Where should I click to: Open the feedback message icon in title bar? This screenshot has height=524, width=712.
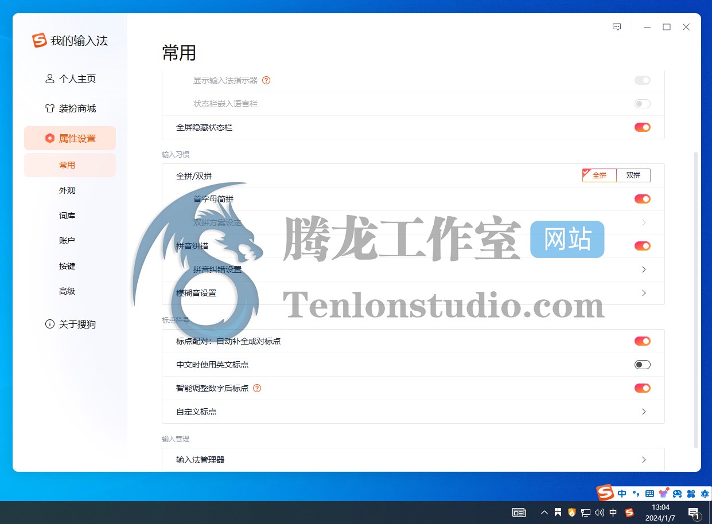pos(617,27)
